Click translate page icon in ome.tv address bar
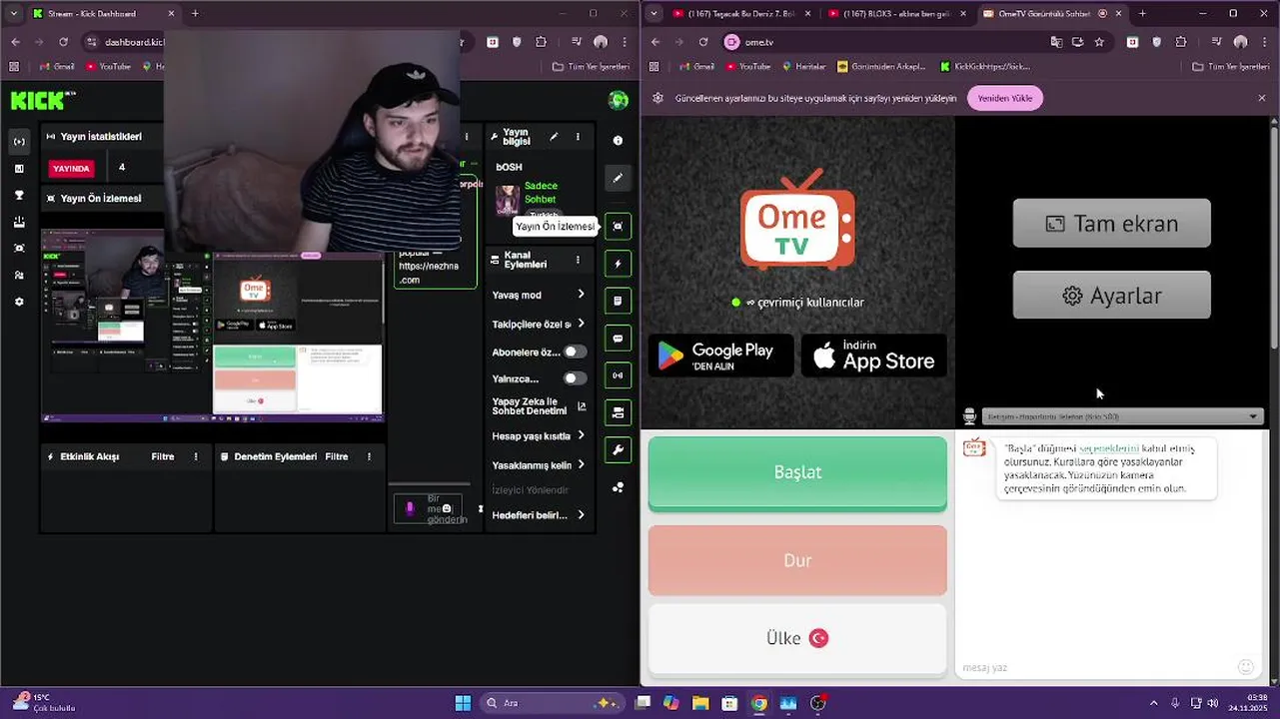Image resolution: width=1280 pixels, height=719 pixels. [x=1056, y=42]
